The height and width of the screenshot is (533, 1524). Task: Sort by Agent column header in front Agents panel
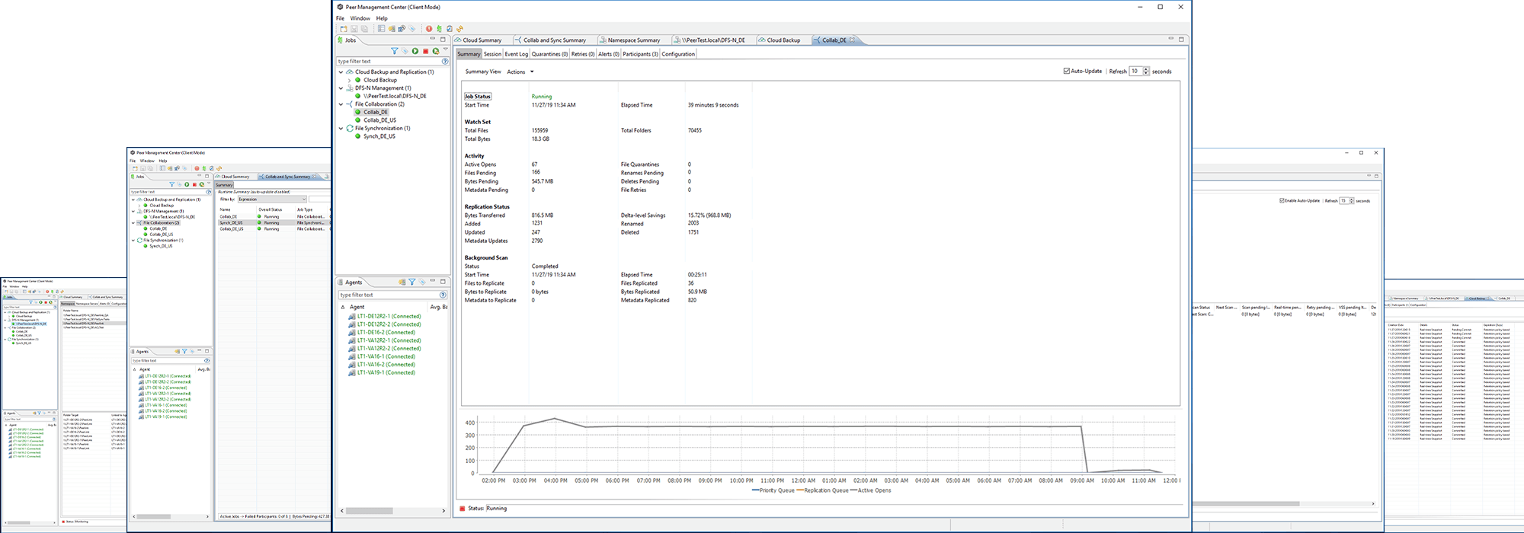click(357, 307)
